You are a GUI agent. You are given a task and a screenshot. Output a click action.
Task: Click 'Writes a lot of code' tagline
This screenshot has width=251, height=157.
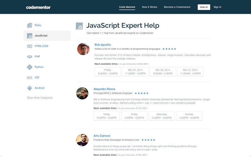(x=127, y=49)
